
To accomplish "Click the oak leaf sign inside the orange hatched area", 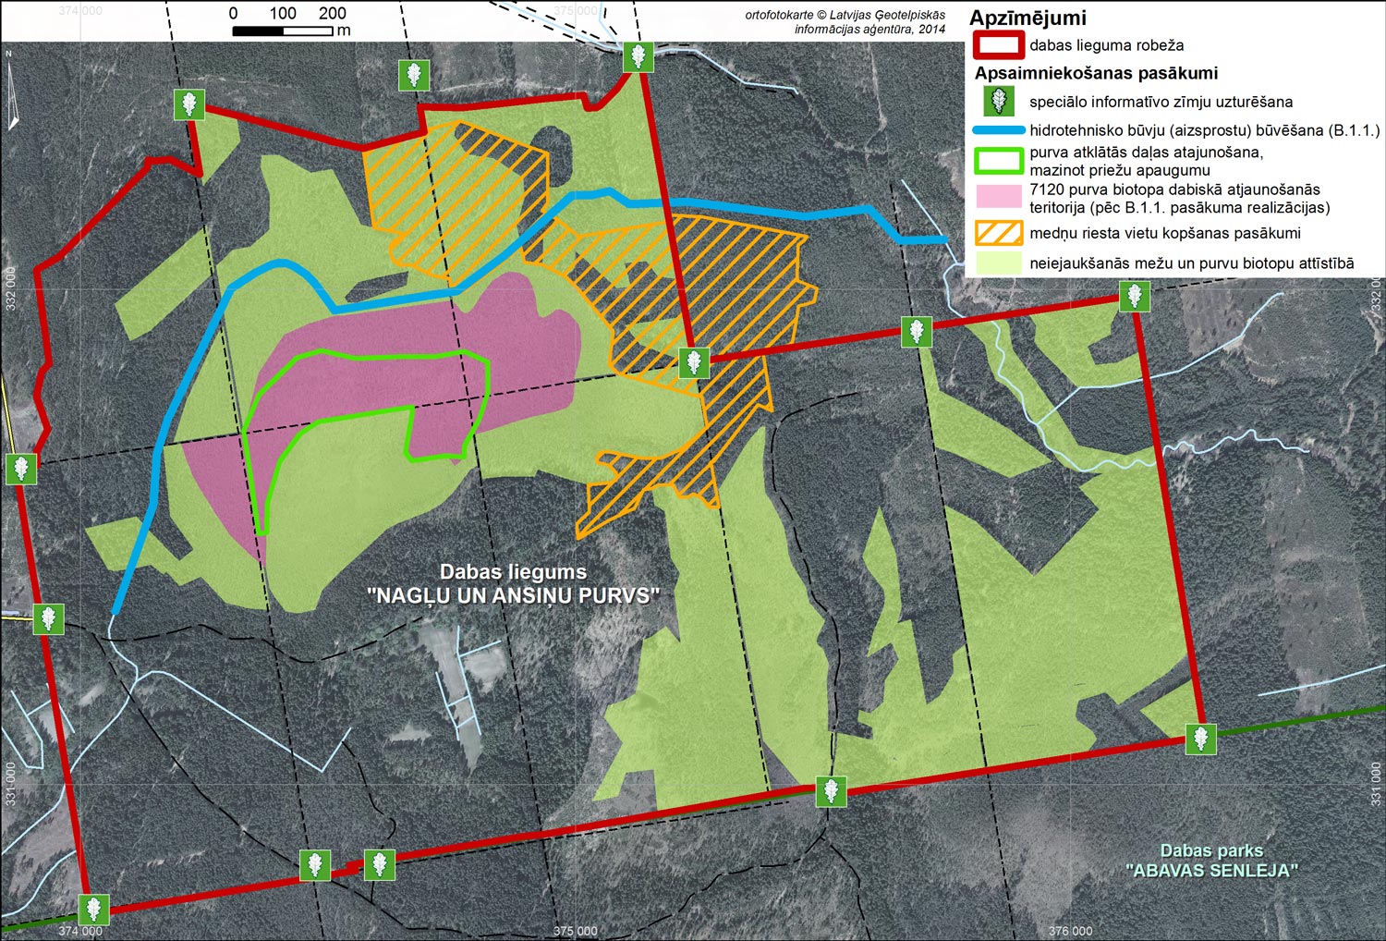I will click(x=694, y=362).
